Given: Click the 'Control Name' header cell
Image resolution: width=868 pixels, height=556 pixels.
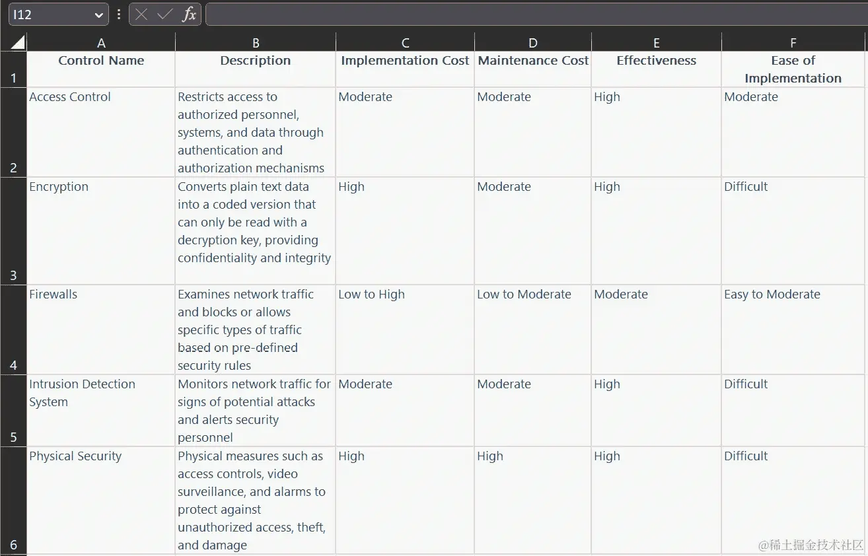Looking at the screenshot, I should [x=101, y=69].
